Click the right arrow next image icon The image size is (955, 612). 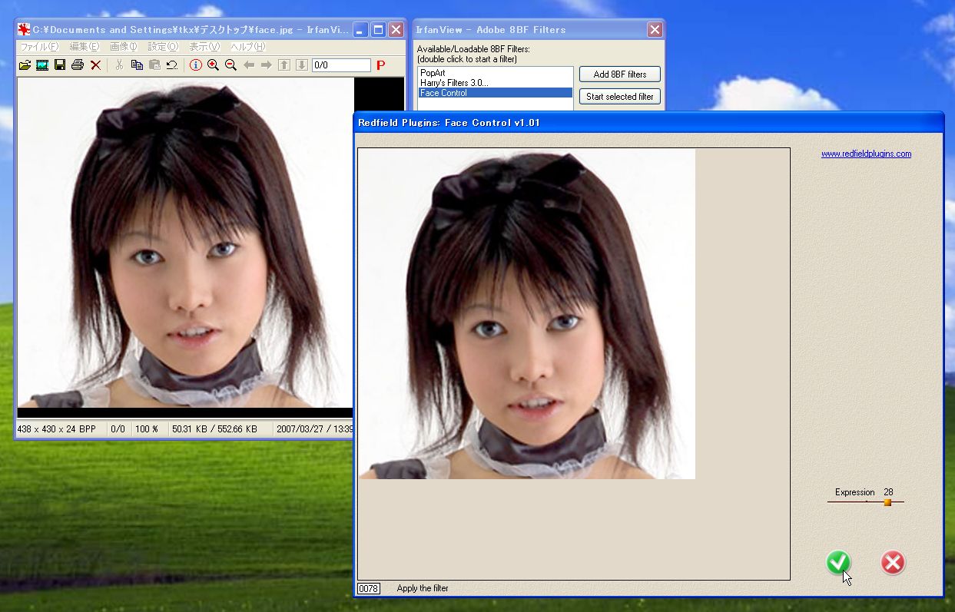pyautogui.click(x=267, y=65)
